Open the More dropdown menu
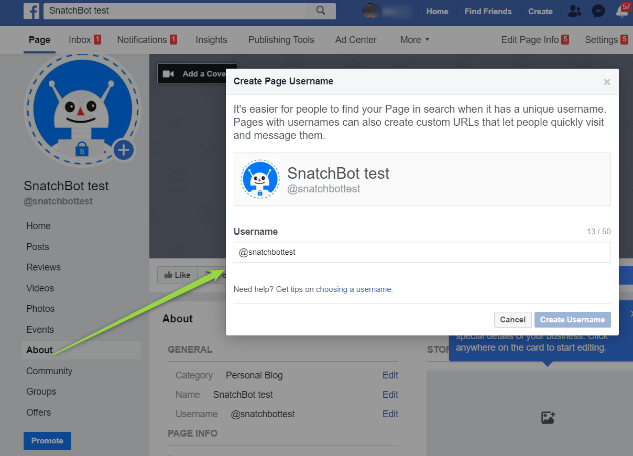The image size is (633, 456). (414, 40)
